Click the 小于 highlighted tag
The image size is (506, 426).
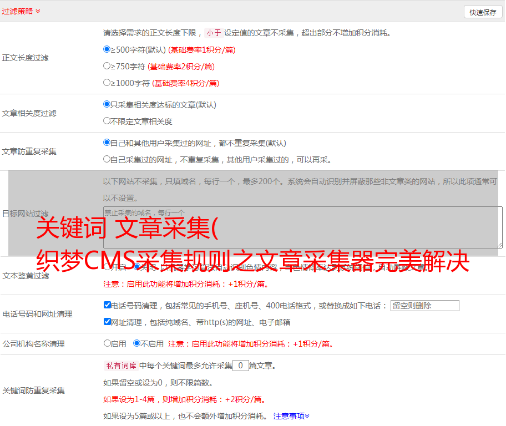[214, 33]
